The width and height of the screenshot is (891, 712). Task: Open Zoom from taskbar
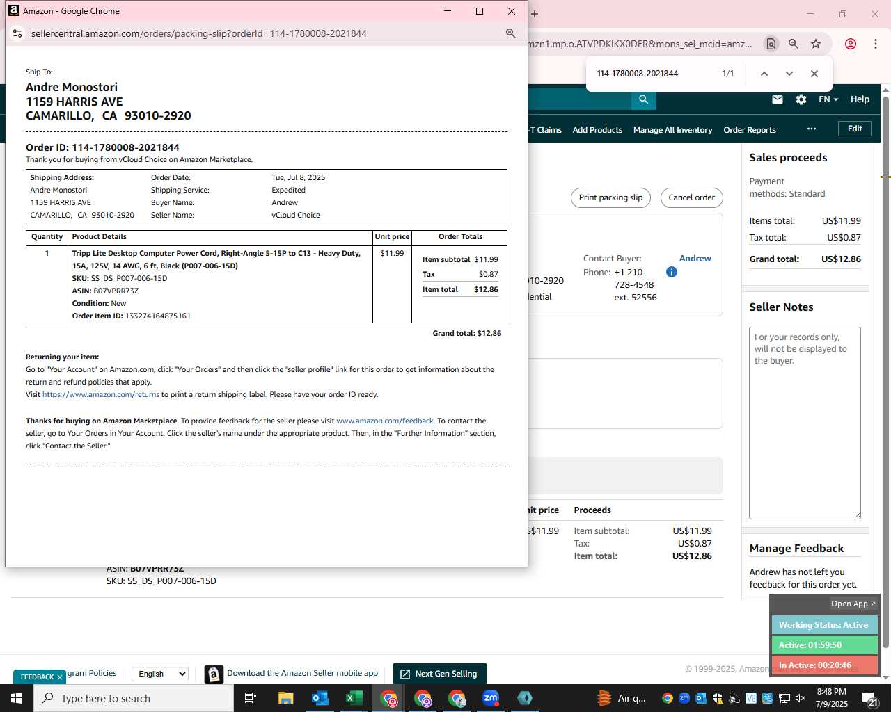pyautogui.click(x=491, y=698)
